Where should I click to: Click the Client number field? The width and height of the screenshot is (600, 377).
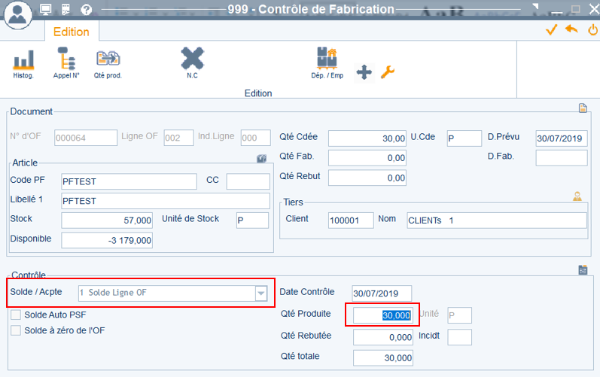click(351, 220)
